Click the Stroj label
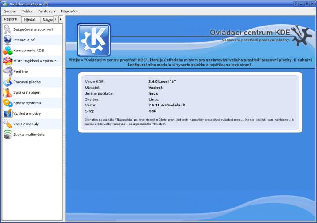 pos(89,111)
